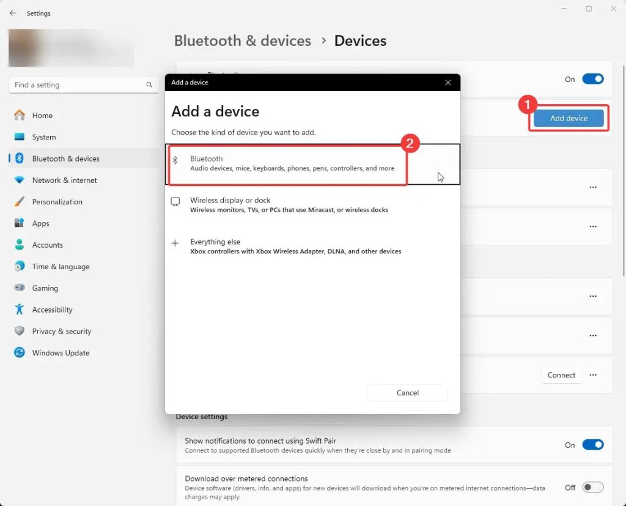Click the Gaming controller icon
Screen dimensions: 626x506
click(19, 288)
